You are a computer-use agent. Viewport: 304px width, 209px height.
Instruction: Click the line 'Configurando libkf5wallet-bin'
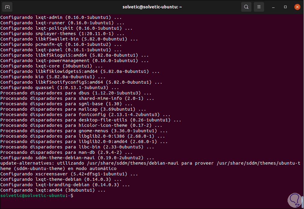coord(69,39)
